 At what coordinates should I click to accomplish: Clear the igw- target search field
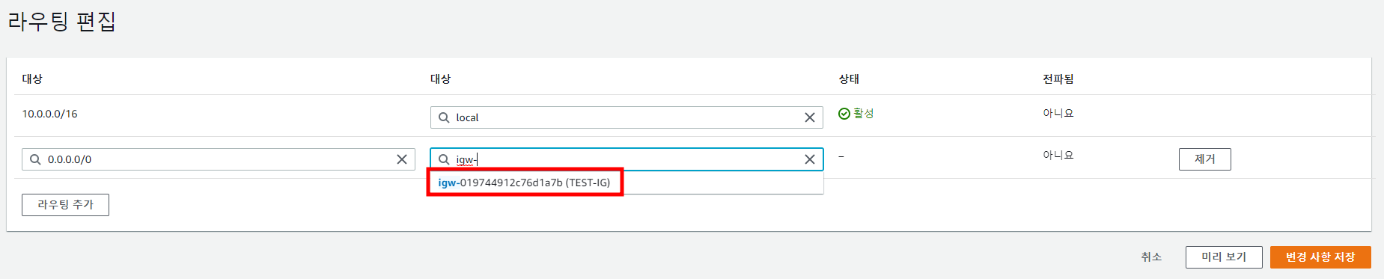pyautogui.click(x=809, y=159)
